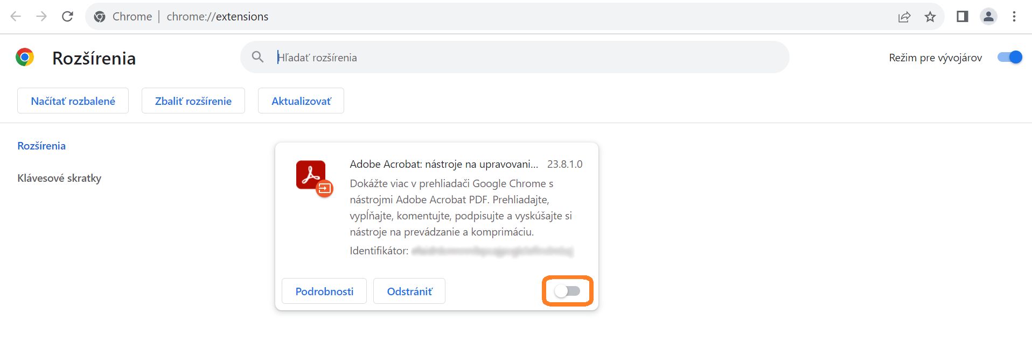The width and height of the screenshot is (1032, 349).
Task: Select Rozšírenia in the sidebar
Action: point(41,146)
